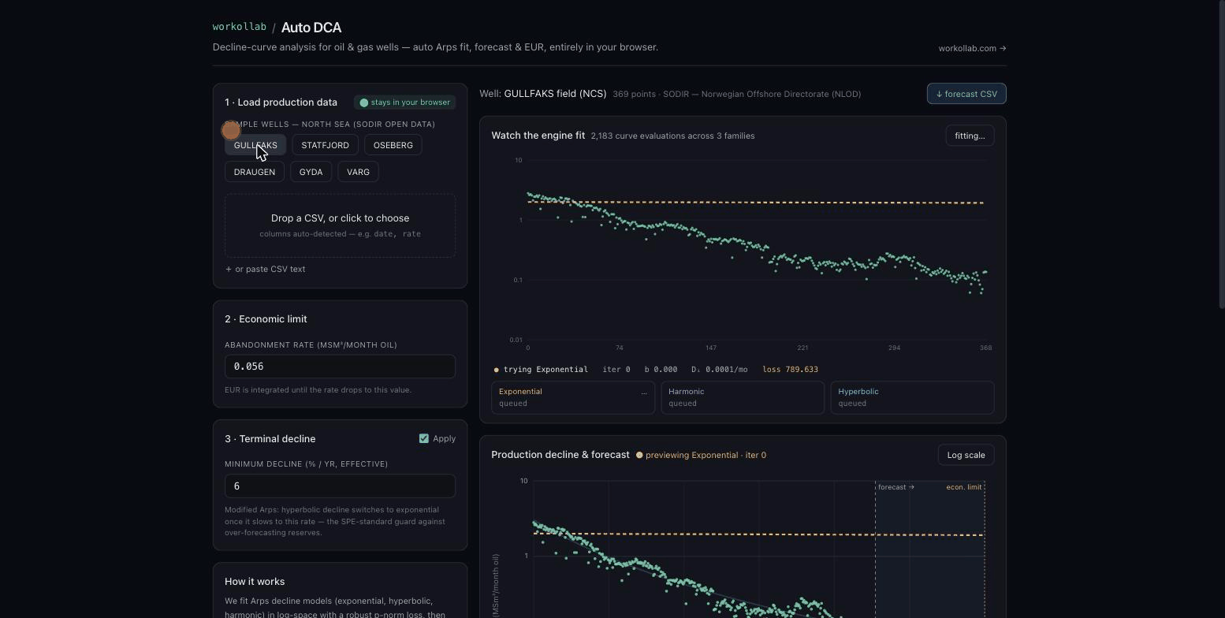Image resolution: width=1225 pixels, height=618 pixels.
Task: Load the GULLFAKS sample well
Action: 255,145
